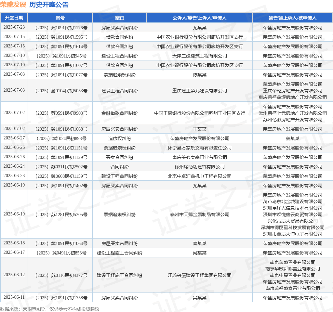The height and width of the screenshot is (312, 333).
Task: Select the 案号 column header
Action: [x=60, y=18]
